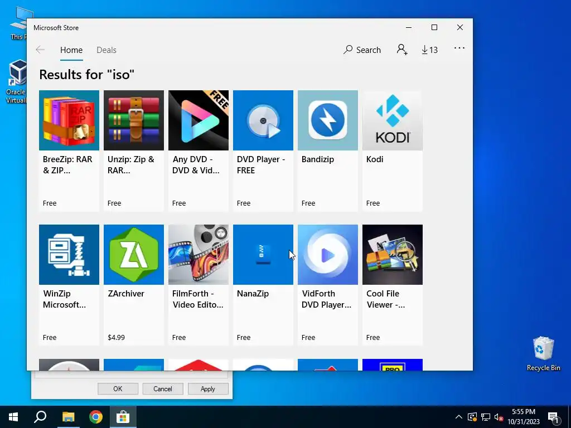Open File Explorer from the taskbar

(x=68, y=417)
